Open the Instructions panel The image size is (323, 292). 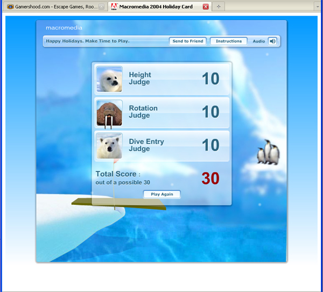(x=229, y=41)
